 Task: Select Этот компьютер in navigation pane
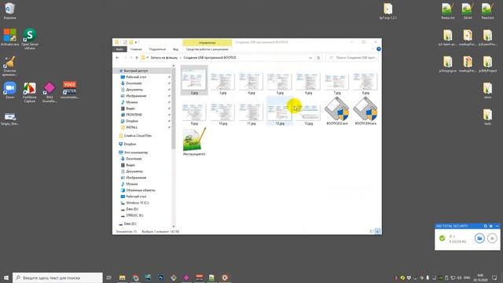136,153
